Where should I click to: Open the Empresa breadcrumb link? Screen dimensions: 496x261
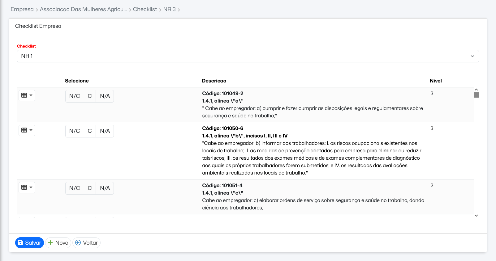tap(22, 9)
